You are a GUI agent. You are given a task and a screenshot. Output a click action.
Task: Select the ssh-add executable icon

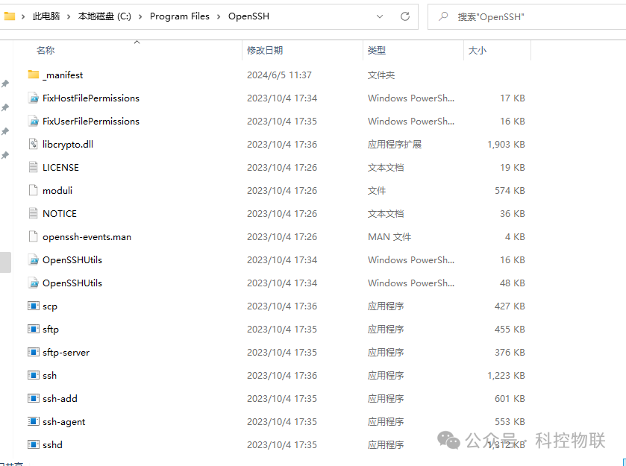point(33,398)
